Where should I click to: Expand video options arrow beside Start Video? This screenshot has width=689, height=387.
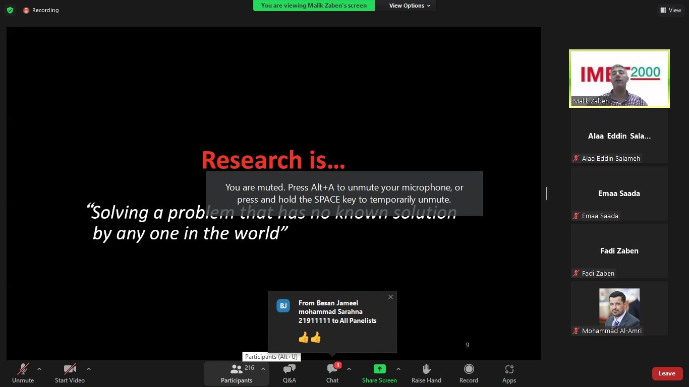[89, 369]
